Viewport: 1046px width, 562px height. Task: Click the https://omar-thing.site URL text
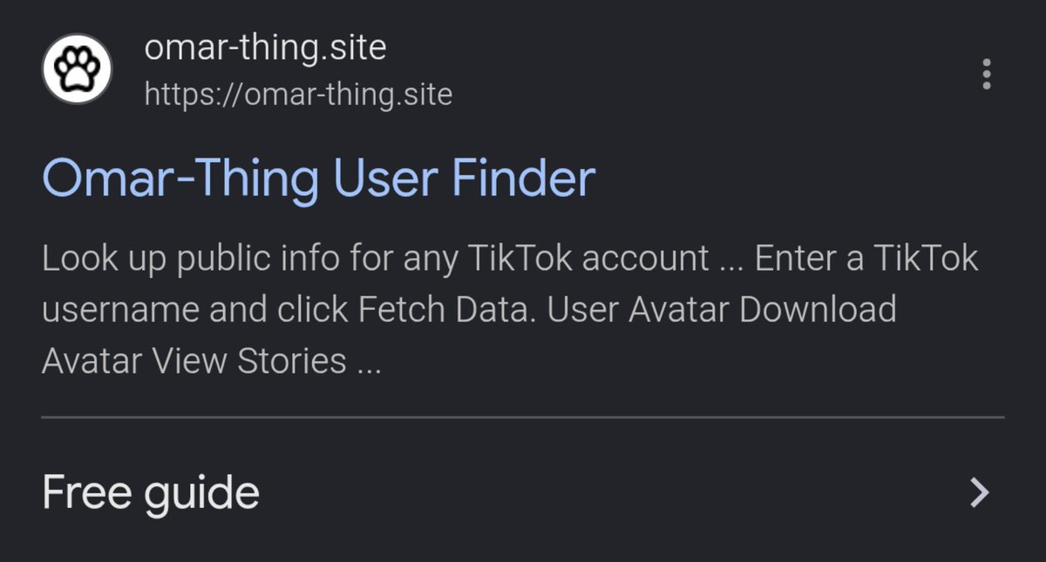(x=298, y=94)
